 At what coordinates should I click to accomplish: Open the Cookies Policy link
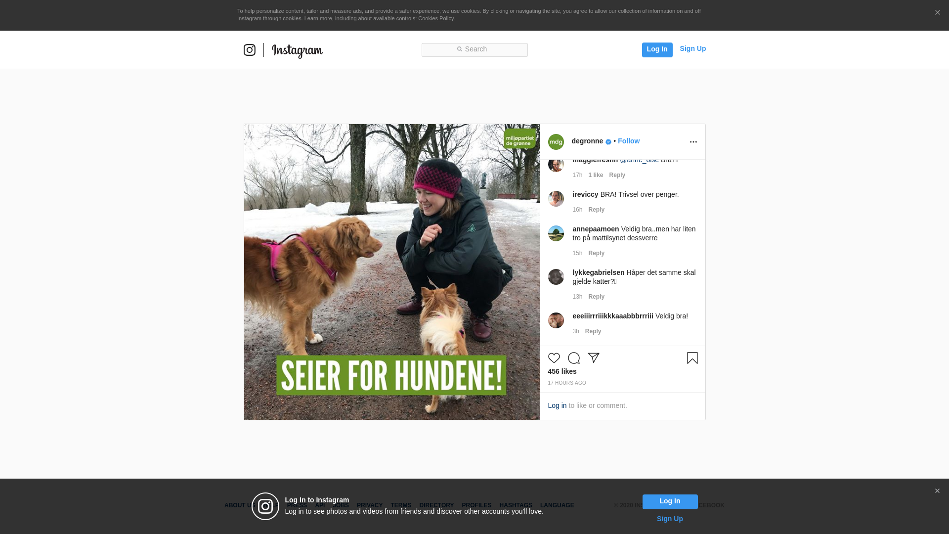point(435,18)
